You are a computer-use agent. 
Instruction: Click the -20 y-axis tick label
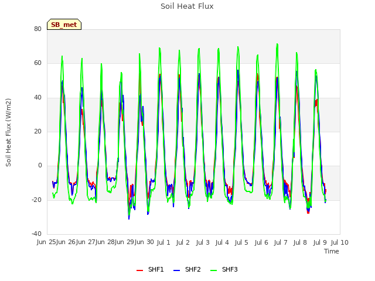pyautogui.click(x=36, y=200)
